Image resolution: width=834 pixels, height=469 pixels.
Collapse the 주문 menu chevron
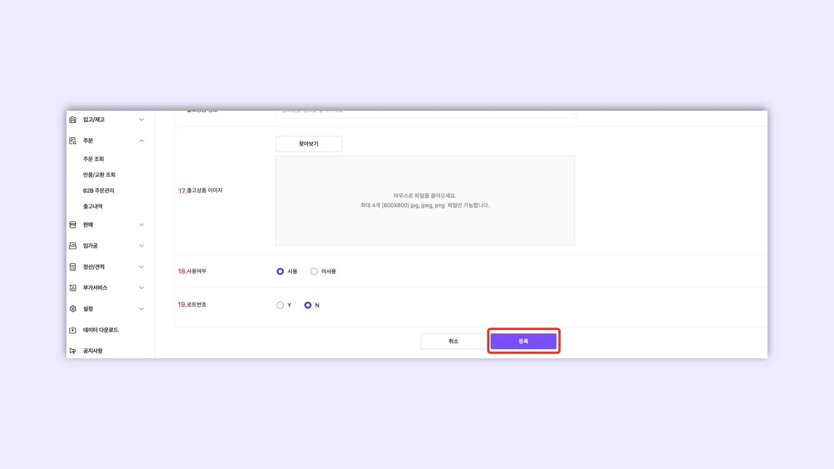(142, 141)
